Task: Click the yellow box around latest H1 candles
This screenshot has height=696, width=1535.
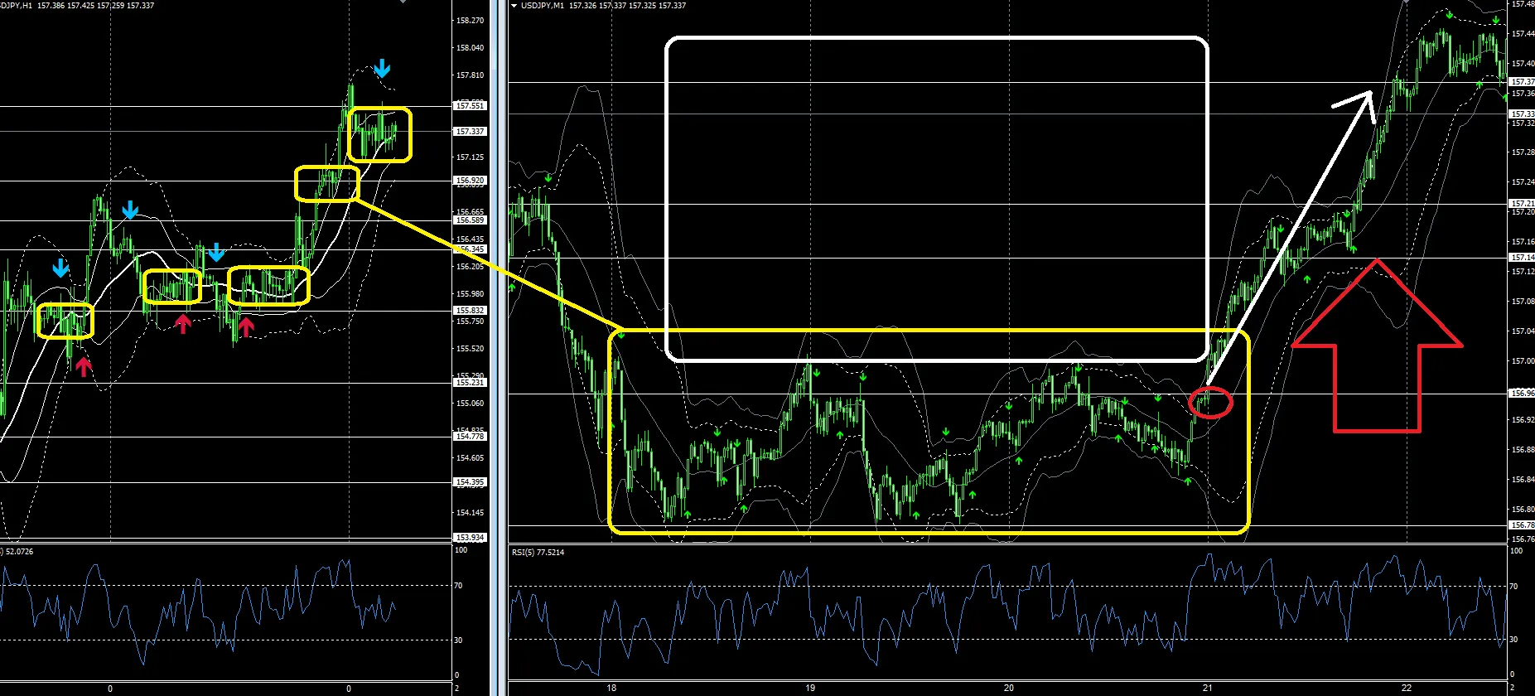Action: 379,134
